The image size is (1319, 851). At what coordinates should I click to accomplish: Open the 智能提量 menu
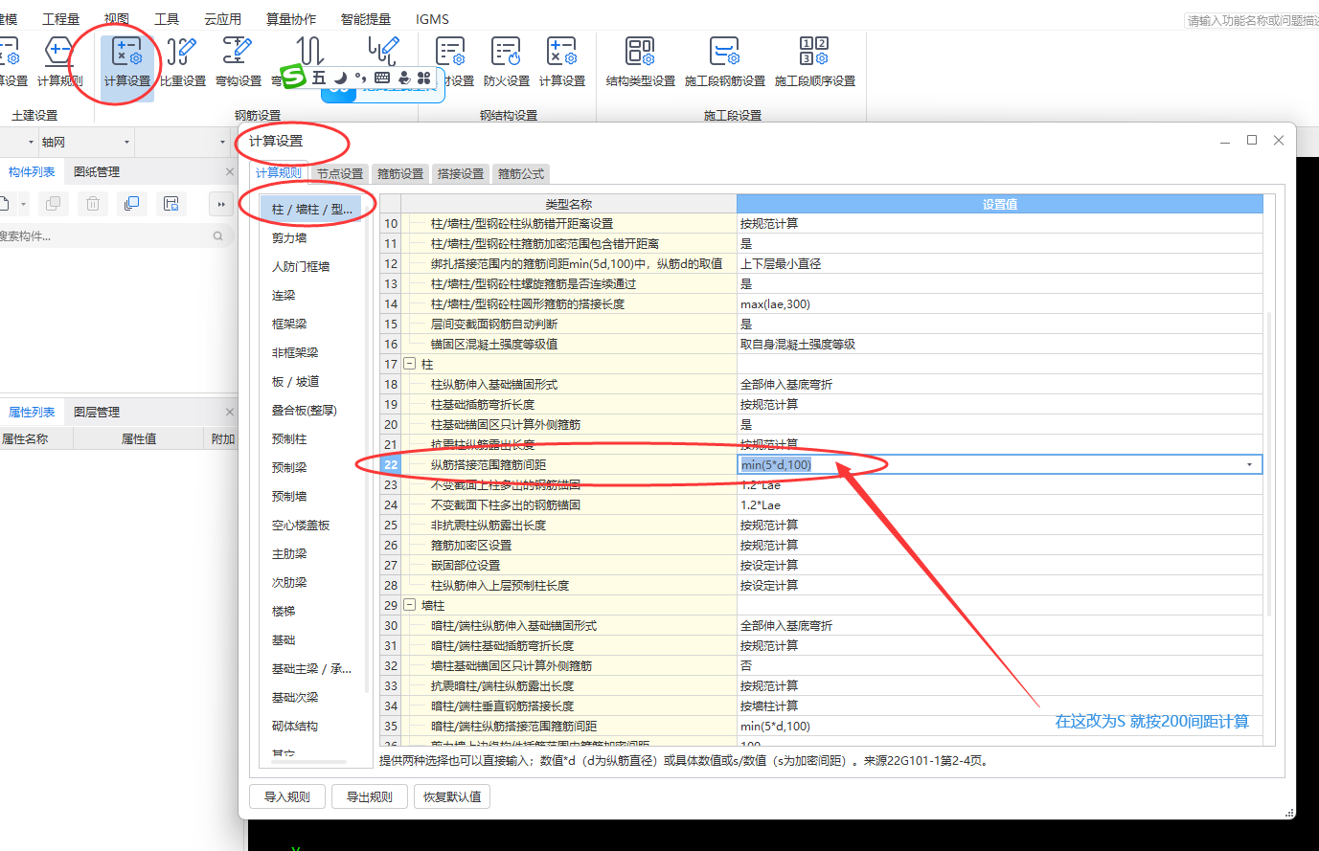pyautogui.click(x=366, y=19)
